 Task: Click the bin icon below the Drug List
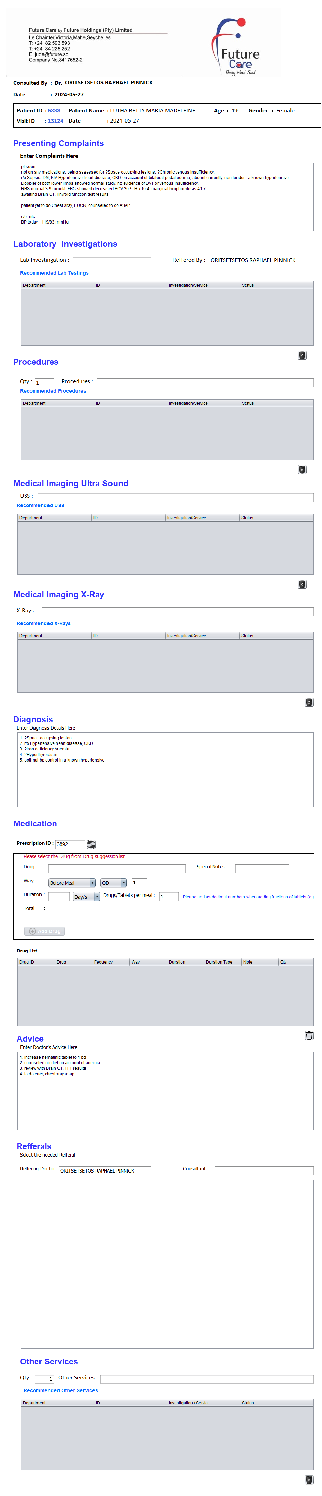pyautogui.click(x=309, y=1035)
